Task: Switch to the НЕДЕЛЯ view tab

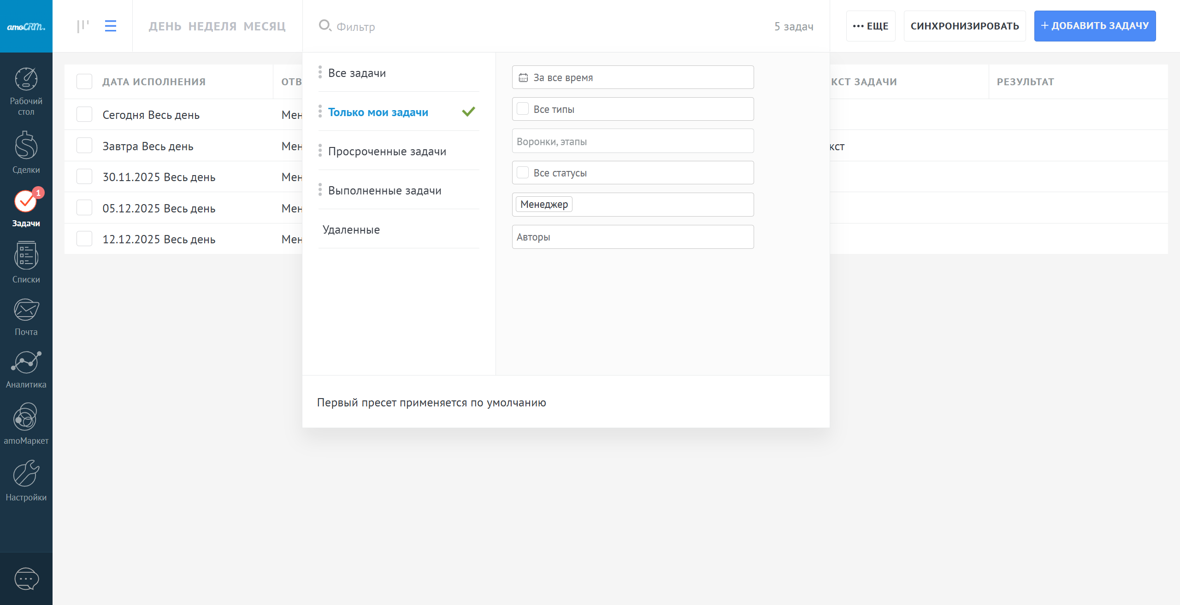Action: (212, 26)
